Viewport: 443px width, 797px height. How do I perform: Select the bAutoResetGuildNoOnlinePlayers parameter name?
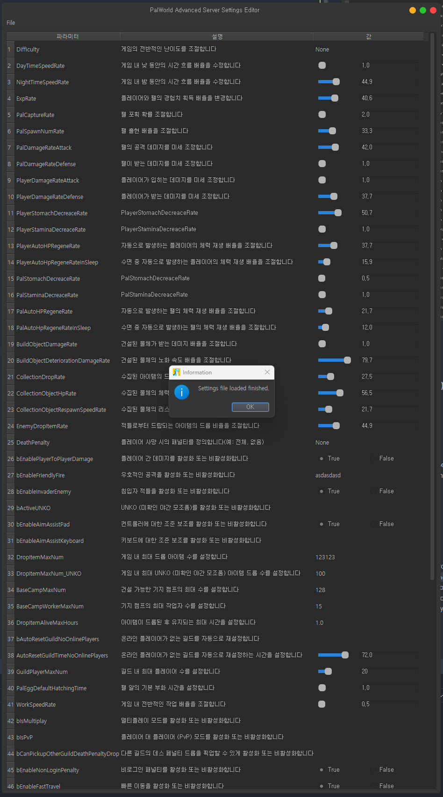pos(57,639)
